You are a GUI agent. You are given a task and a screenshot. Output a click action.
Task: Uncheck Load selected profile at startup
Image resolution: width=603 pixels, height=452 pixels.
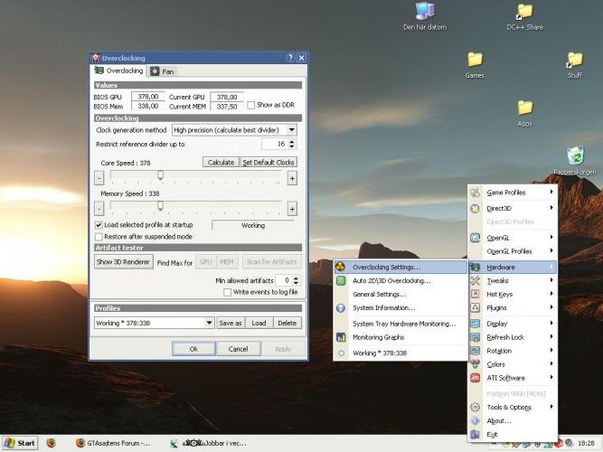(99, 225)
